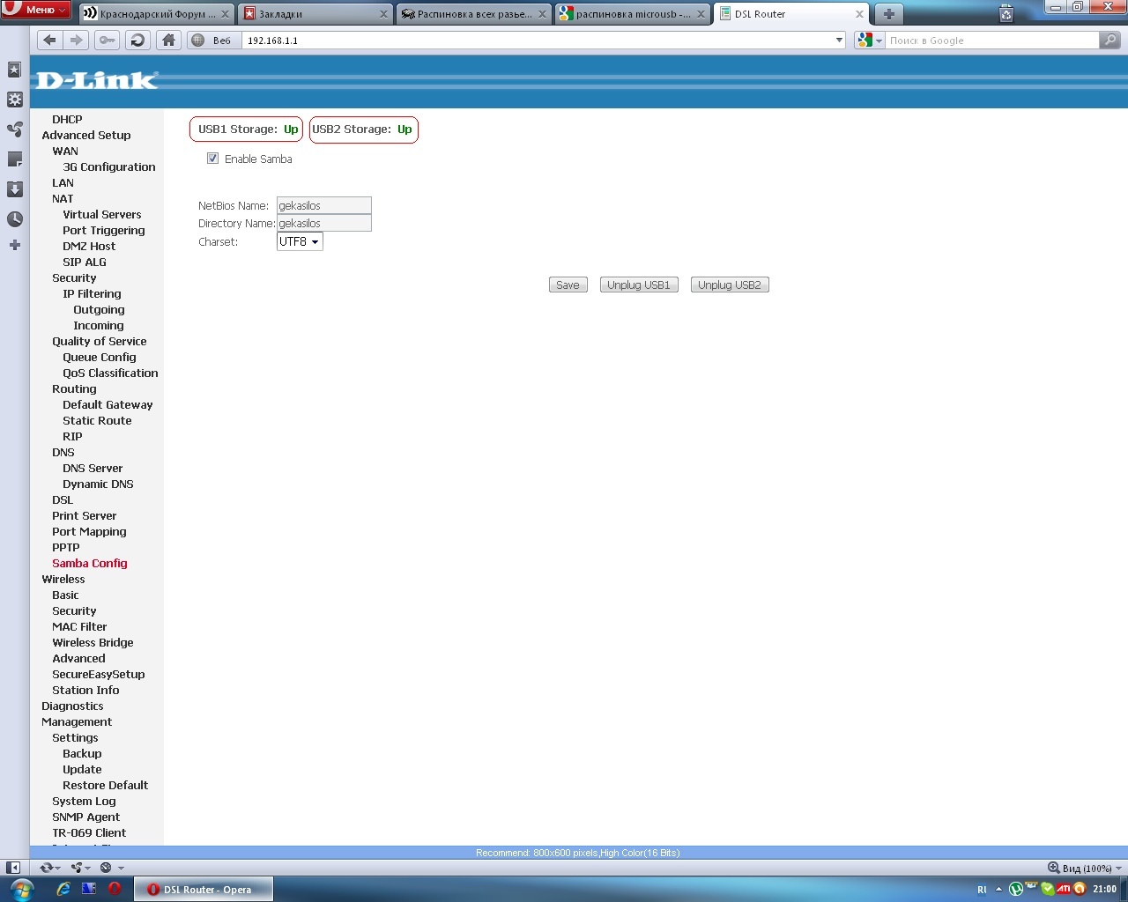The width and height of the screenshot is (1128, 902).
Task: Switch to Распиновка всех разъе... tab
Action: tap(474, 14)
